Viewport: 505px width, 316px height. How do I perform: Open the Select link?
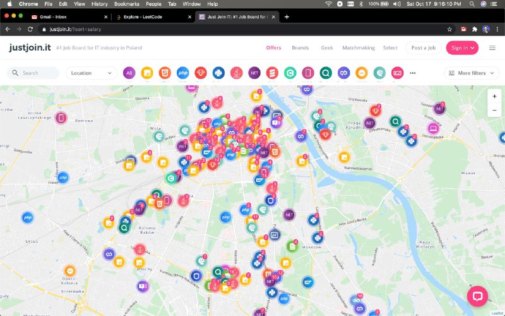click(390, 48)
